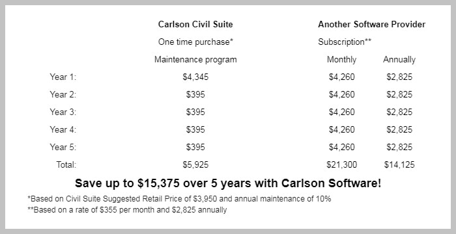Viewport: 456px width, 234px height.
Task: Click the Year 5 annual $2,825 value
Action: [x=399, y=147]
